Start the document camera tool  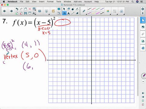click(59, 13)
